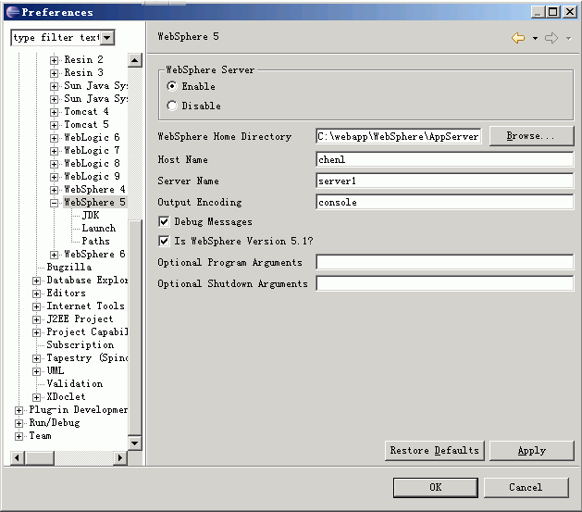This screenshot has width=582, height=512.
Task: Toggle the Debug Messages checkbox
Action: click(x=164, y=221)
